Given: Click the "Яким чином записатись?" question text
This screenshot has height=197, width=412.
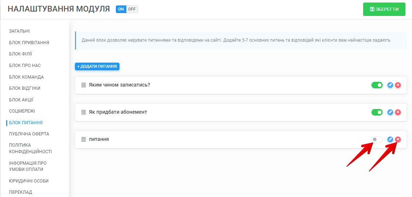Looking at the screenshot, I should 119,85.
